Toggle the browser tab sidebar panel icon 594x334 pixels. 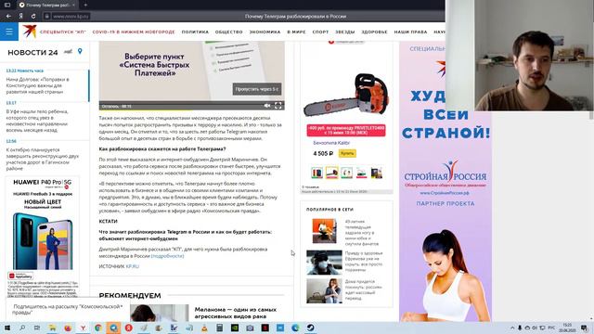coord(7,5)
